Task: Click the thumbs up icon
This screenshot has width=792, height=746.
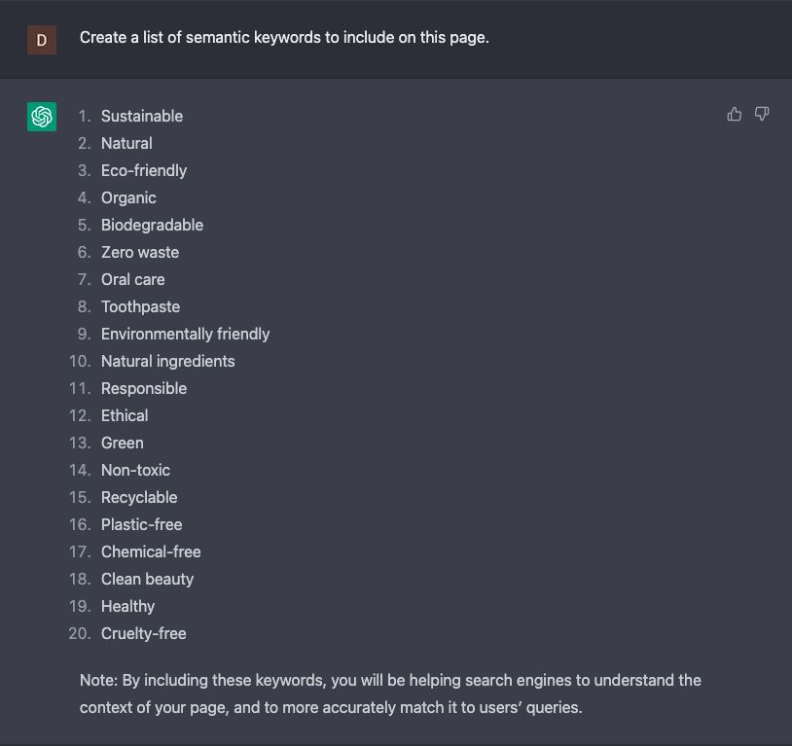Action: 735,114
